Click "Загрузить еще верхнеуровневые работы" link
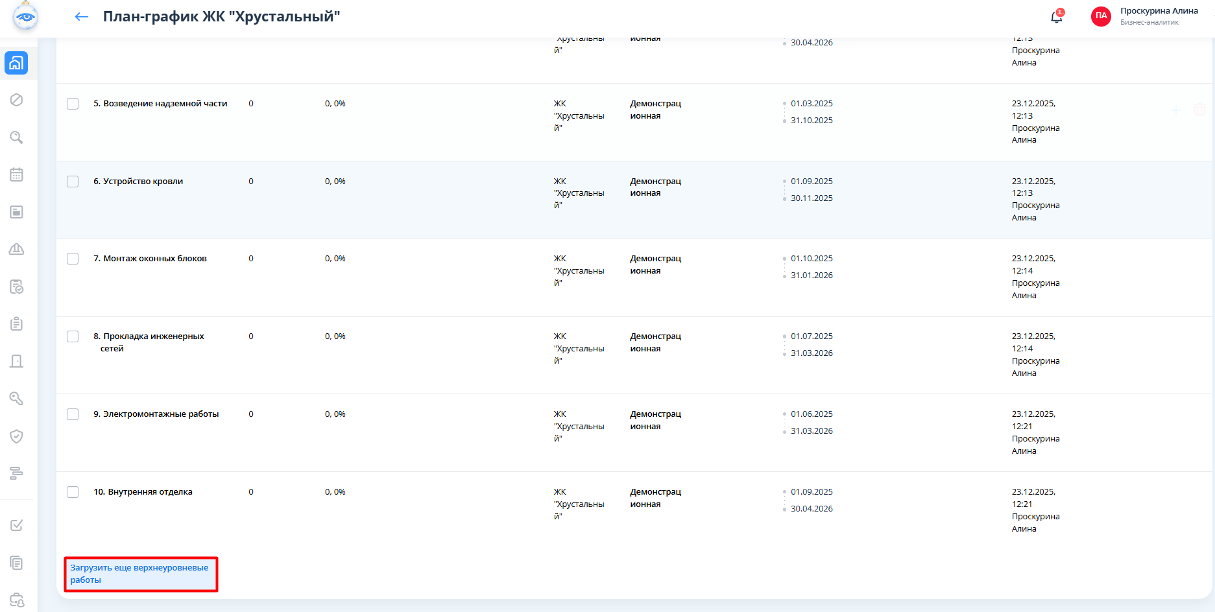1215x612 pixels. click(139, 574)
